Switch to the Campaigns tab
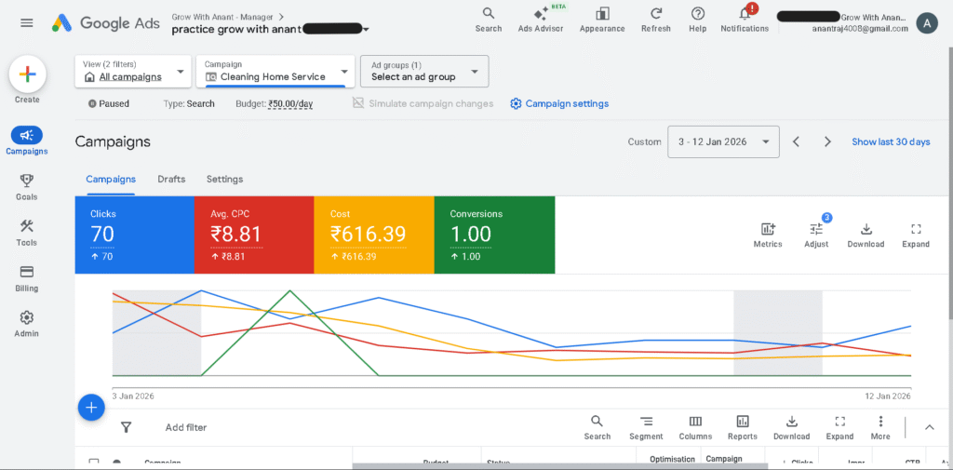The width and height of the screenshot is (953, 470). [111, 180]
